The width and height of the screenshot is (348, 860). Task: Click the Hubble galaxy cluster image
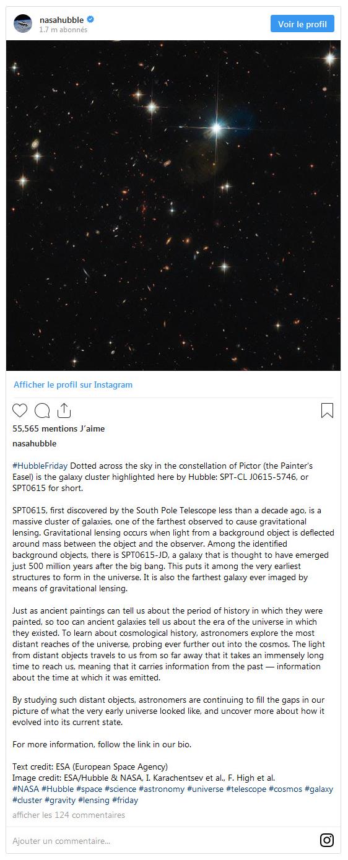(173, 206)
